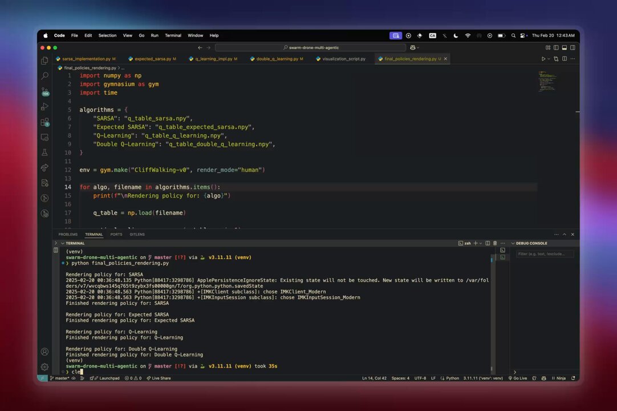Open the Extensions view in the activity bar
617x411 pixels.
point(45,122)
